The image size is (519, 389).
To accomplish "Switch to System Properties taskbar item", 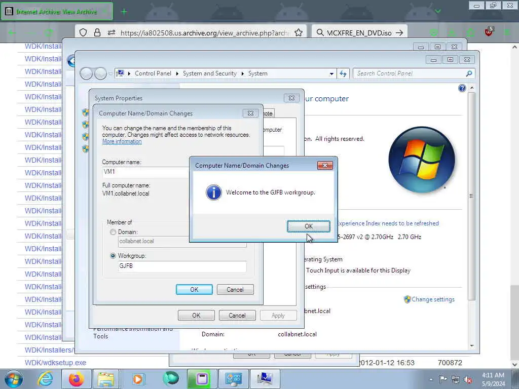I will coord(265,379).
